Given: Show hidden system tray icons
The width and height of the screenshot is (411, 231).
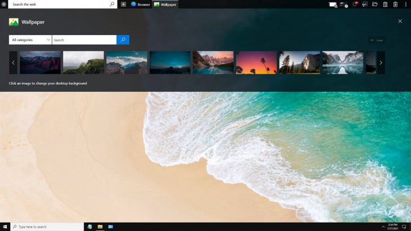Looking at the screenshot, I should click(x=383, y=226).
